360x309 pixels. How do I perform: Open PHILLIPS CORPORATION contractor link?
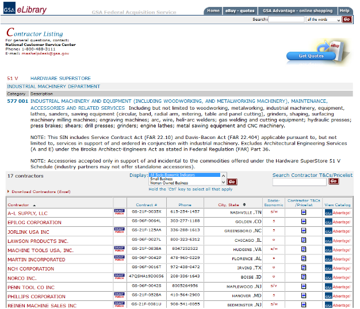point(36,296)
